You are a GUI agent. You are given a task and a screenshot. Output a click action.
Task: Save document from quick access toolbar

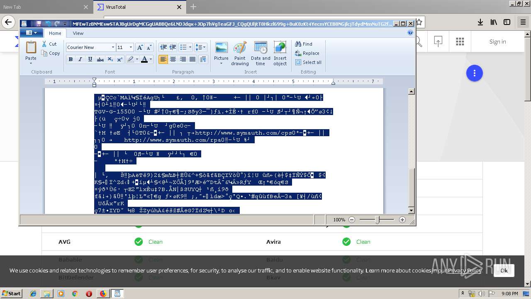coord(39,24)
